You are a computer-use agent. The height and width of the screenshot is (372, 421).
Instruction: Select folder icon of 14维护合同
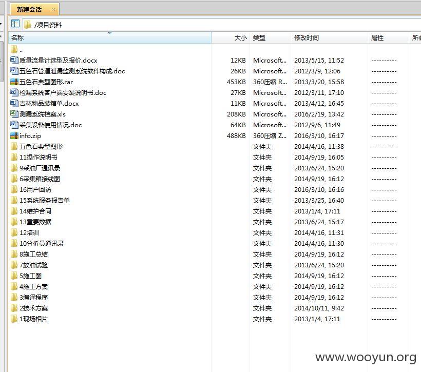tap(14, 211)
